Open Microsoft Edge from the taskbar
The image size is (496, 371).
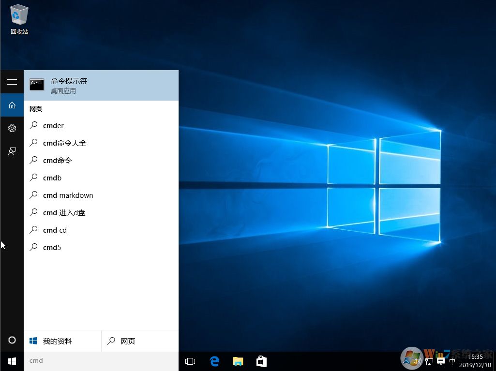214,361
